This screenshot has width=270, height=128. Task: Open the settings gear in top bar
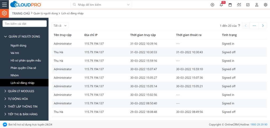tap(265, 5)
